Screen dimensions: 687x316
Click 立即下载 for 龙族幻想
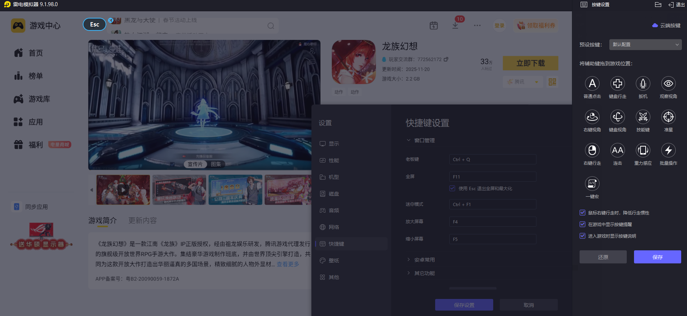(531, 63)
